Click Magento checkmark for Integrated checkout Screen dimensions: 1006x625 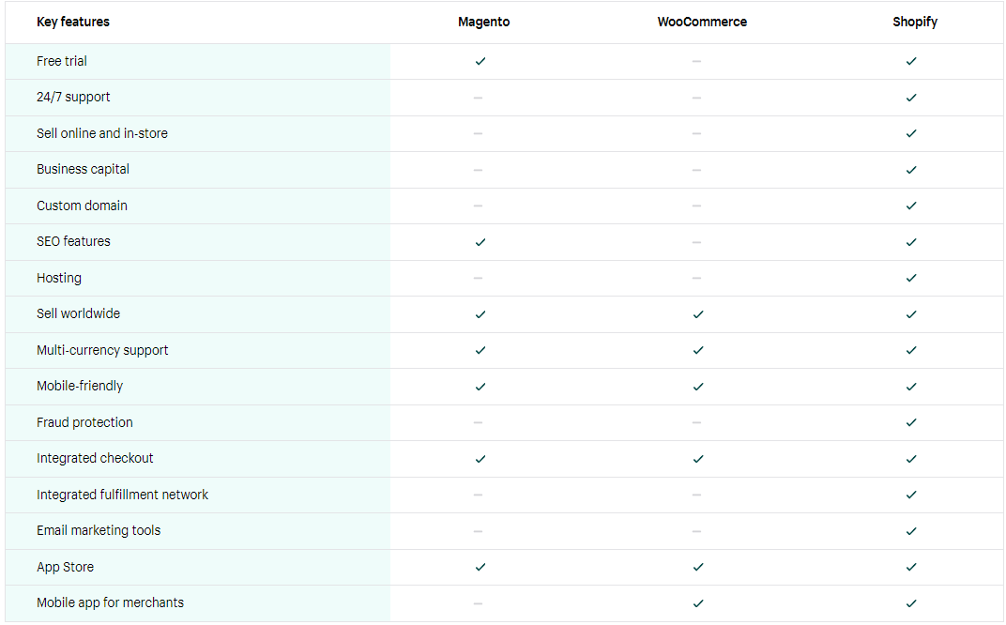480,459
